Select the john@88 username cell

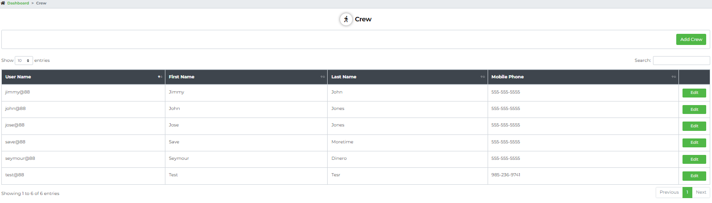click(x=83, y=109)
